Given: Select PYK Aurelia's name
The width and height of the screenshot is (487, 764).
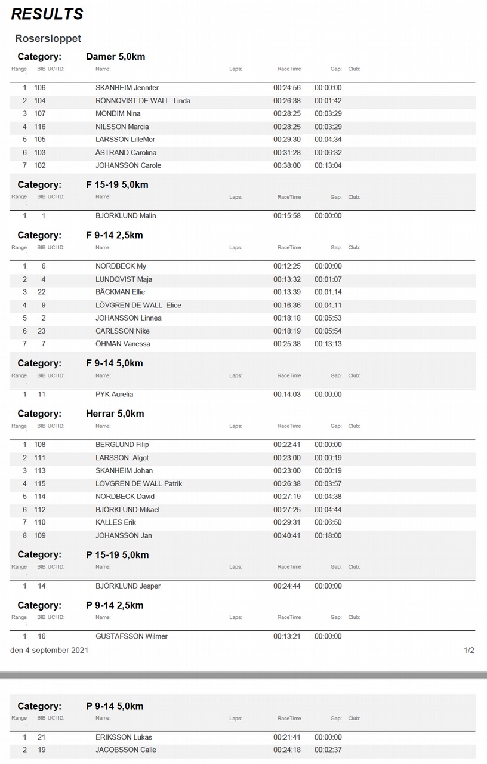Looking at the screenshot, I should 114,394.
